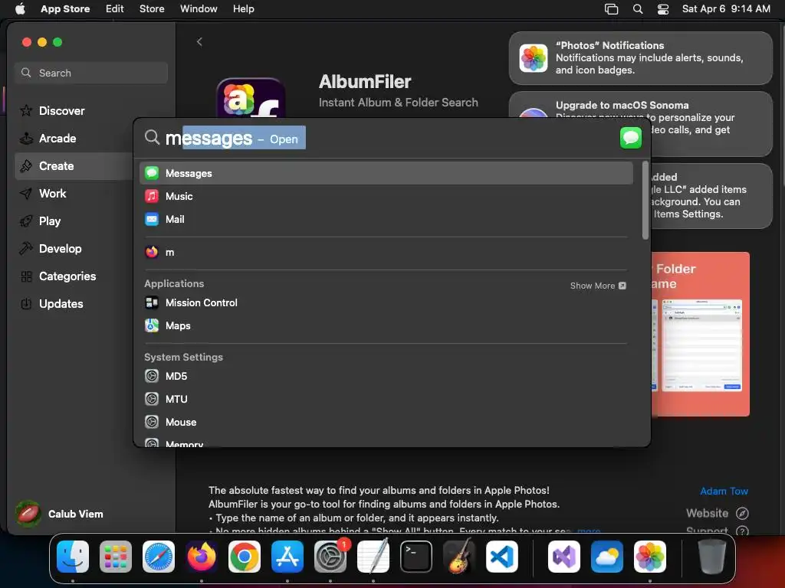This screenshot has width=785, height=588.
Task: Select the Mail app result icon
Action: (x=152, y=219)
